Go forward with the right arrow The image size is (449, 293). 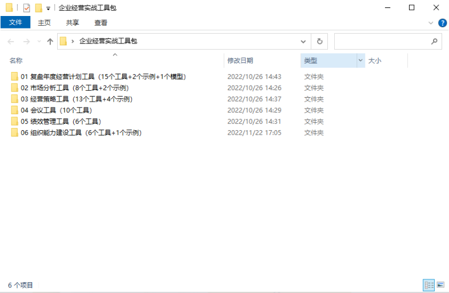26,42
